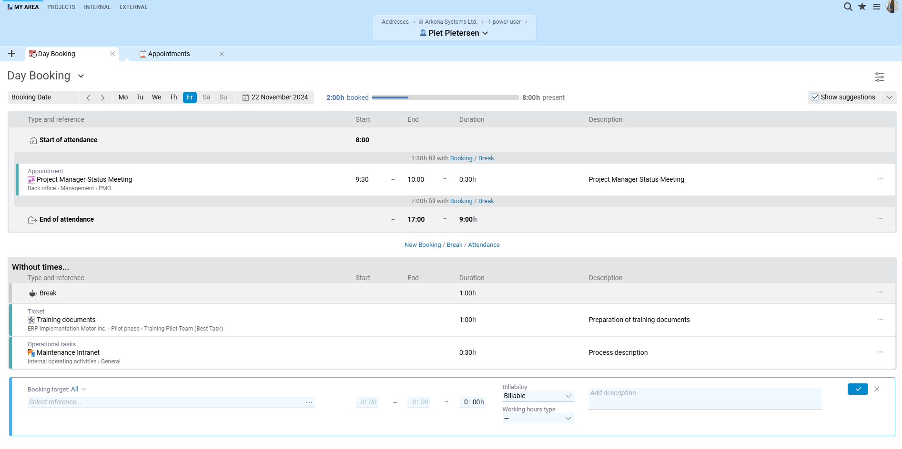
Task: Open the Billability dropdown
Action: (x=538, y=396)
